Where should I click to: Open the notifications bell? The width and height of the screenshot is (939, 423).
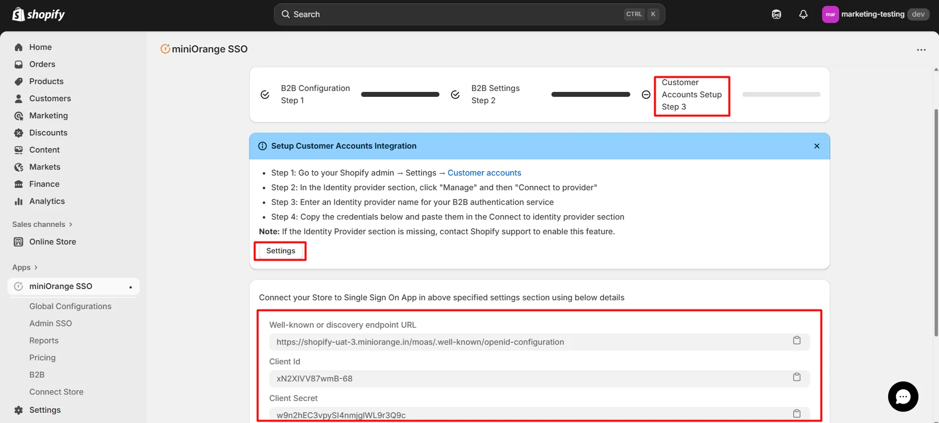click(803, 14)
